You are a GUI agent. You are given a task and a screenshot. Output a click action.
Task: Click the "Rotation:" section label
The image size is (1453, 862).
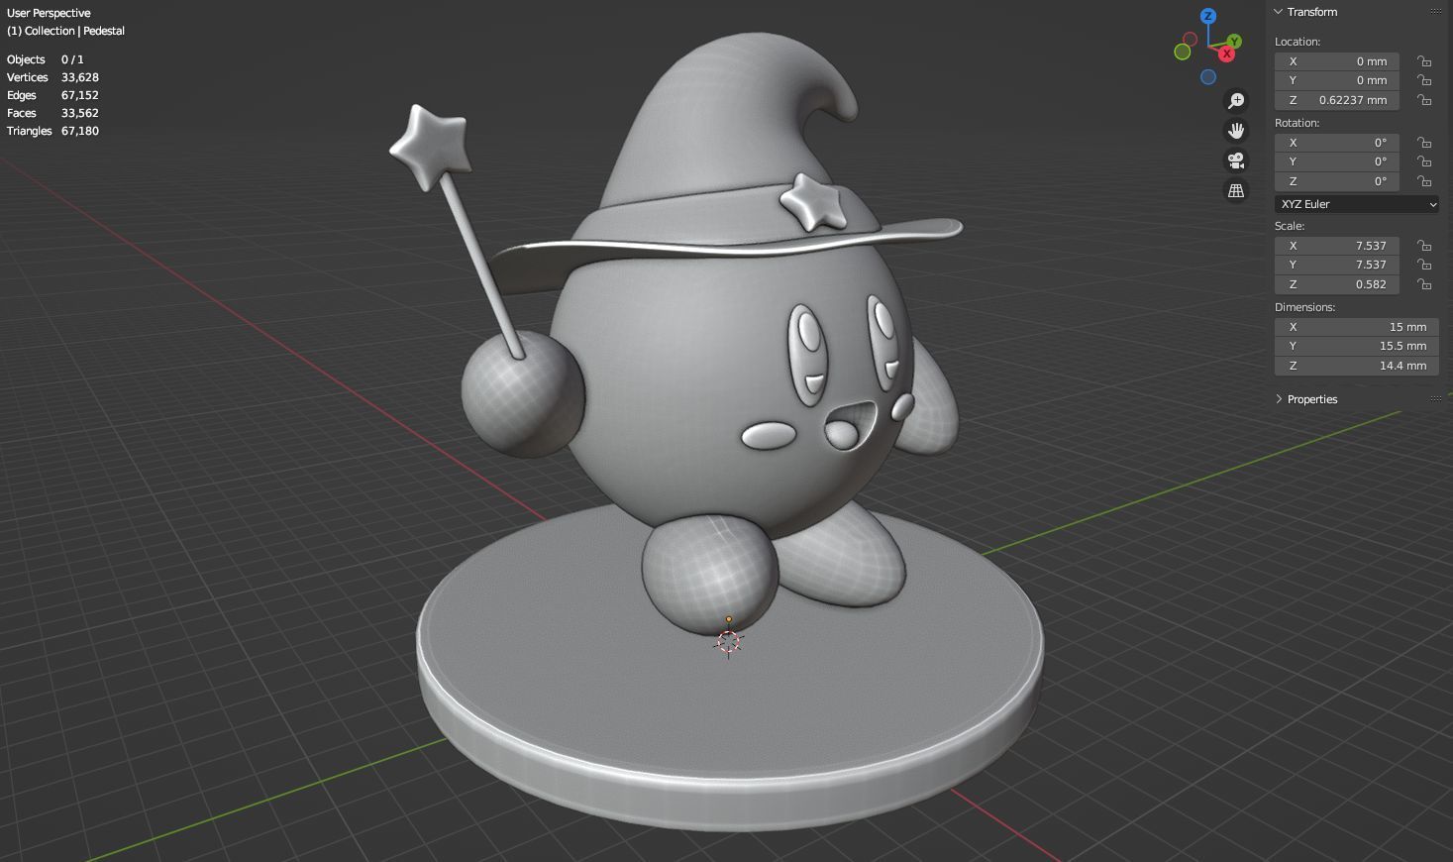pos(1297,123)
